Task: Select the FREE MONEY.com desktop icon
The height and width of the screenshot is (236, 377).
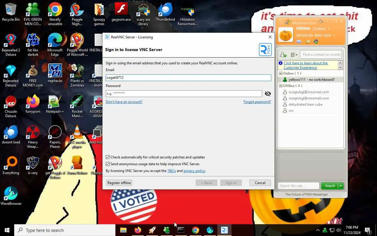Action: click(33, 76)
